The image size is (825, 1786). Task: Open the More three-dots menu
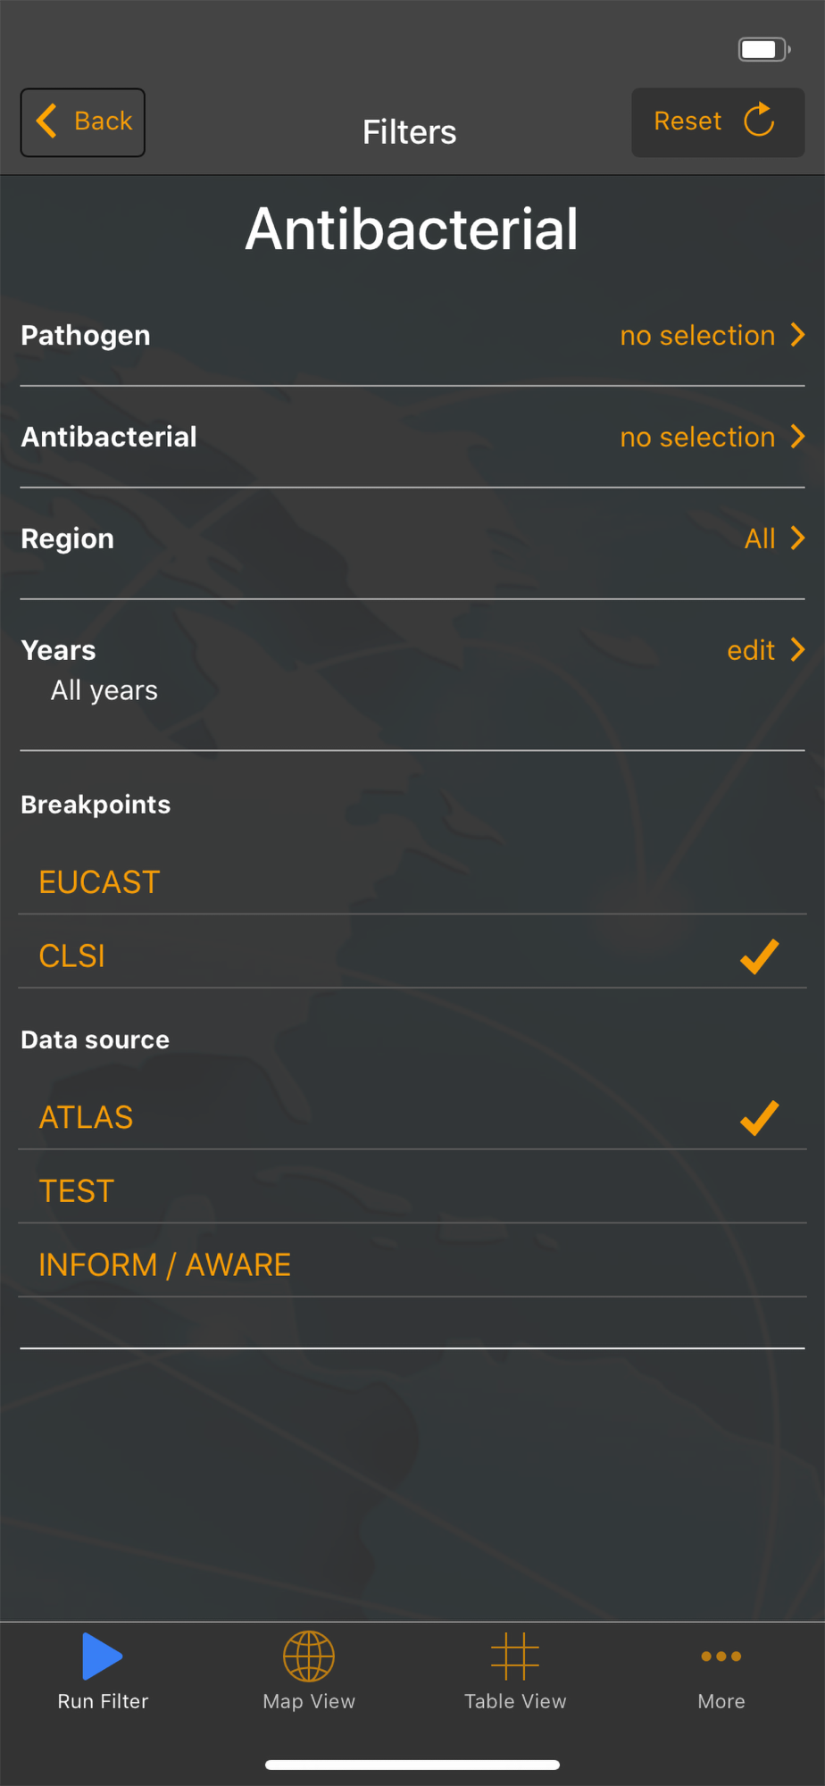721,1657
